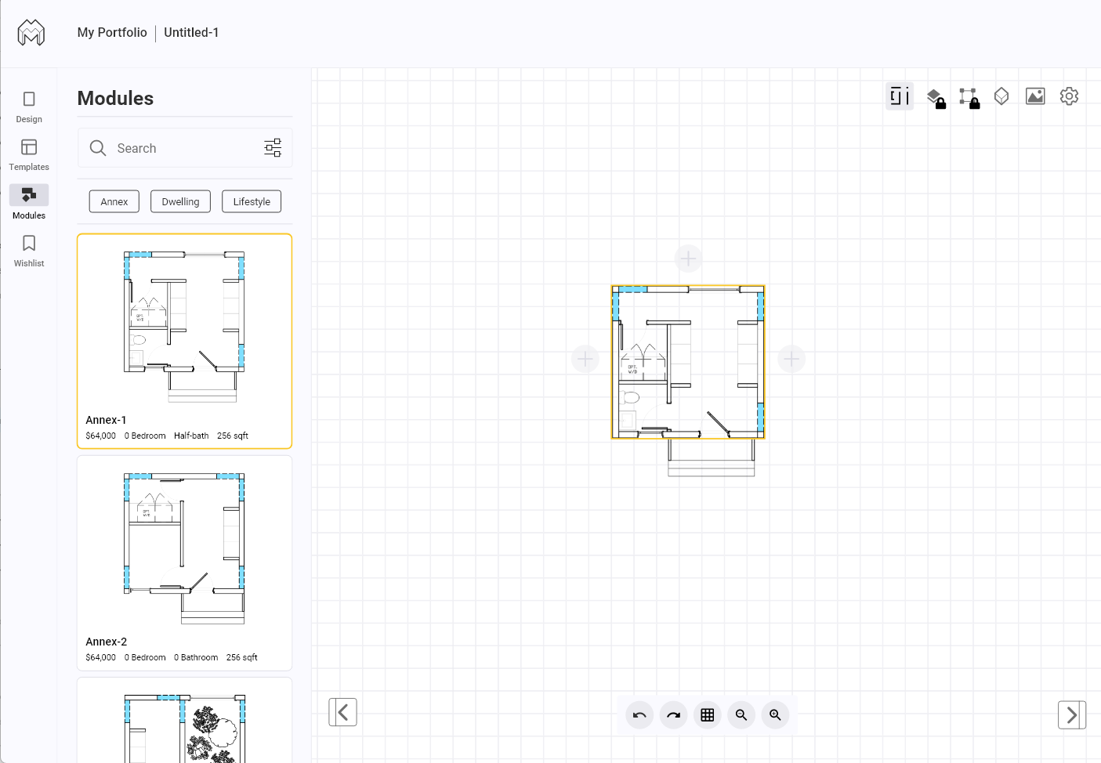Click the Annex-2 module name text
The height and width of the screenshot is (763, 1101).
[x=107, y=642]
